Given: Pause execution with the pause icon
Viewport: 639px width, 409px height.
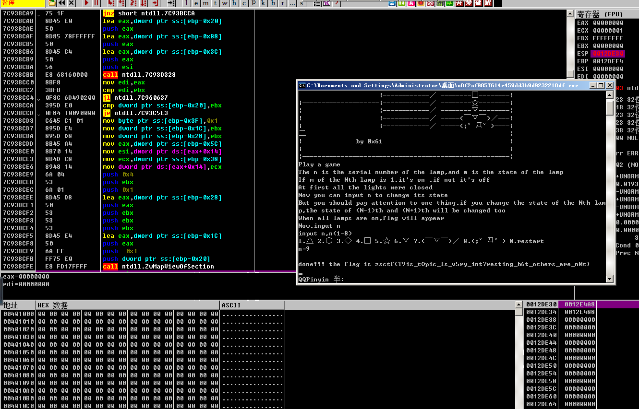Looking at the screenshot, I should tap(96, 3).
